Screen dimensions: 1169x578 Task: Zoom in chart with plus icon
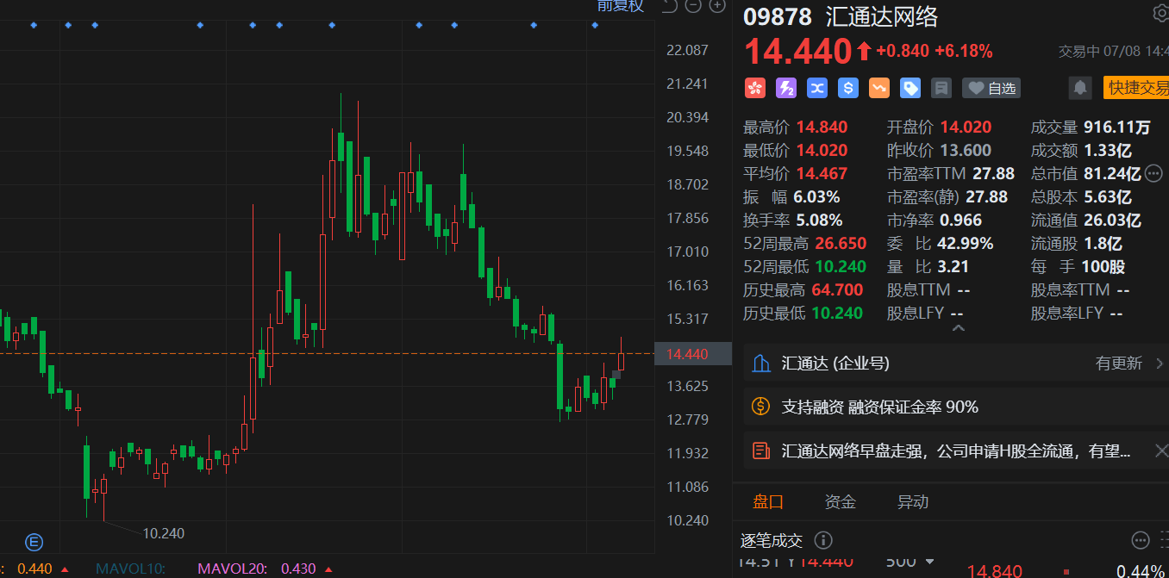717,6
